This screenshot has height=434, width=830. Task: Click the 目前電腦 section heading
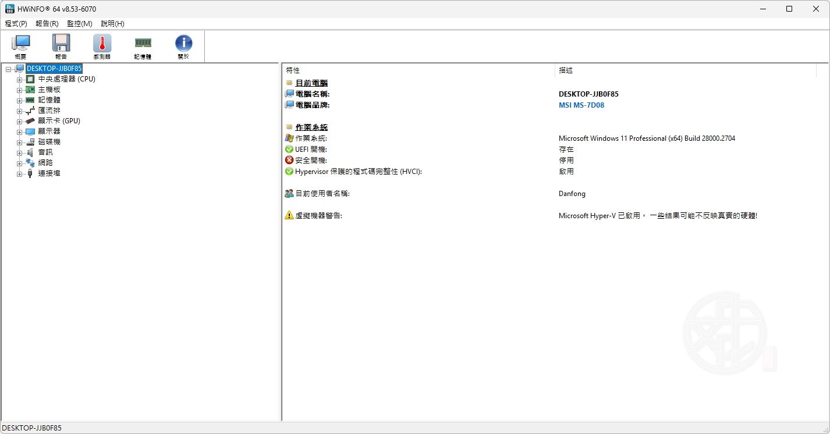(311, 83)
